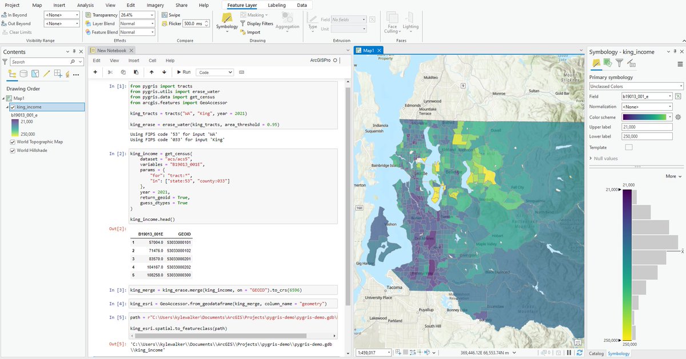
Task: Open the Vary symbology by attribute tab icon
Action: tap(608, 63)
